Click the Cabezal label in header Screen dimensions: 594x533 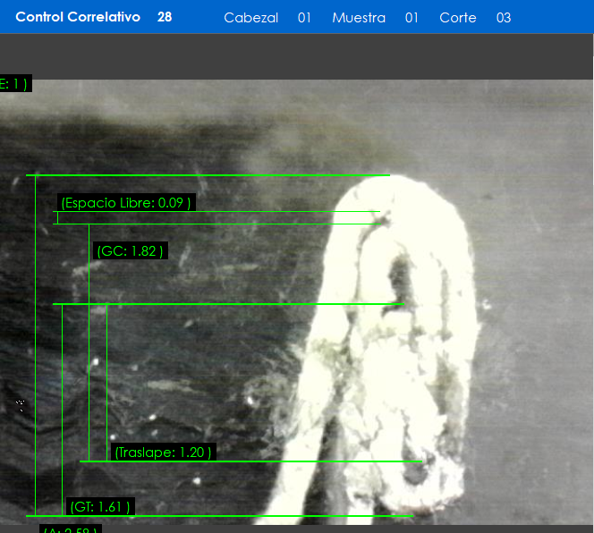coord(250,18)
